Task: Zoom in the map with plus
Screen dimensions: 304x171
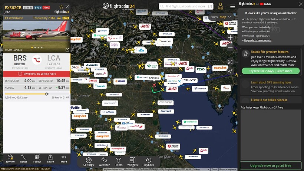Action: [230, 37]
